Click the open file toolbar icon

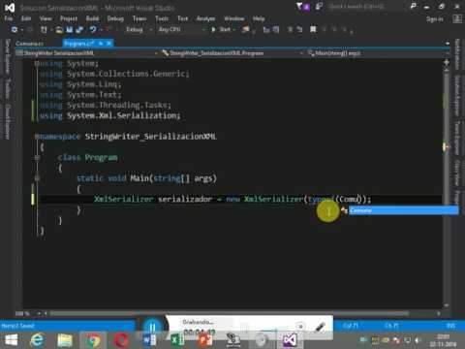coord(59,30)
